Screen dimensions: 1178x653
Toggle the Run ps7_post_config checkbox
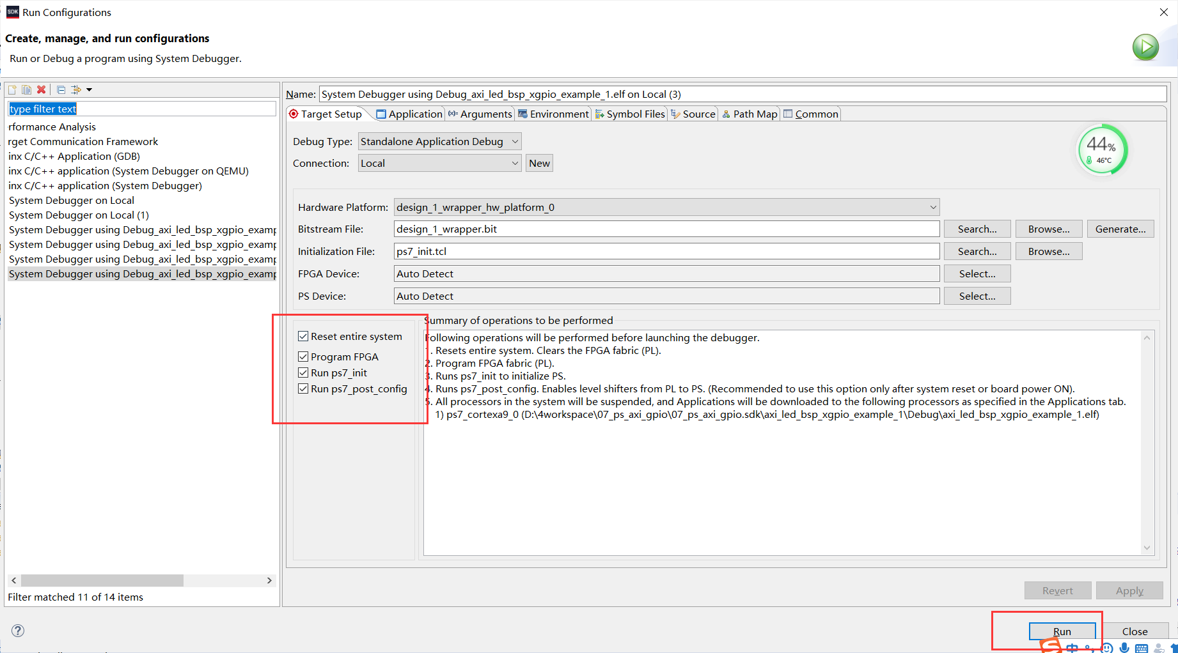303,388
